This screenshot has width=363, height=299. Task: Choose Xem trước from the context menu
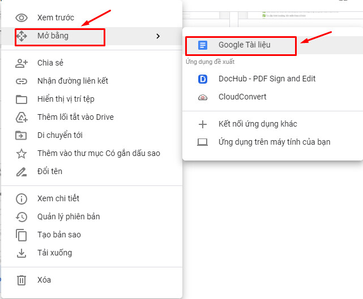92,18
